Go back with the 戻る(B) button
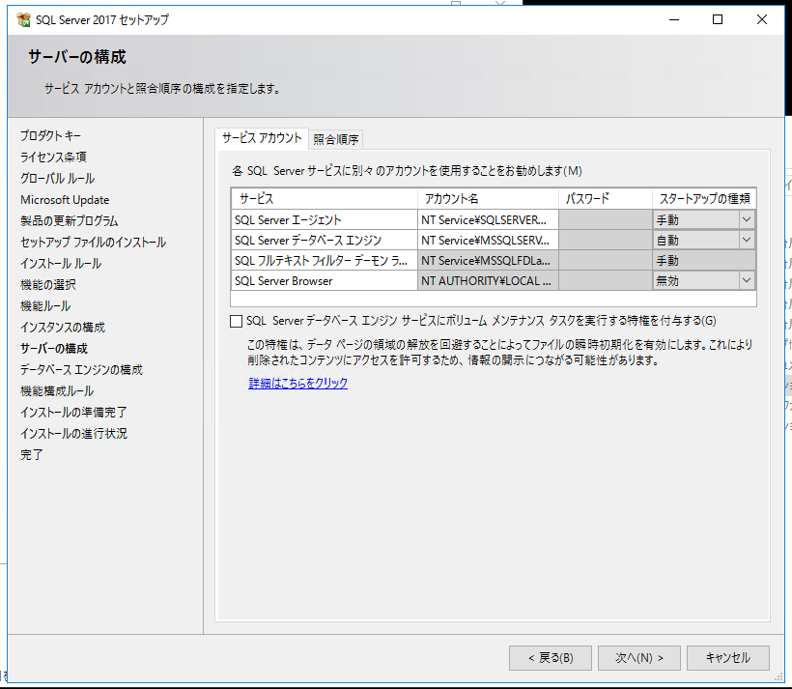 [551, 658]
